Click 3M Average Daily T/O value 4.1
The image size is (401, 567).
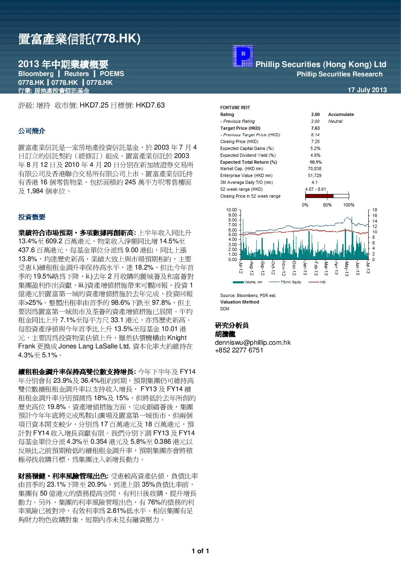314,182
